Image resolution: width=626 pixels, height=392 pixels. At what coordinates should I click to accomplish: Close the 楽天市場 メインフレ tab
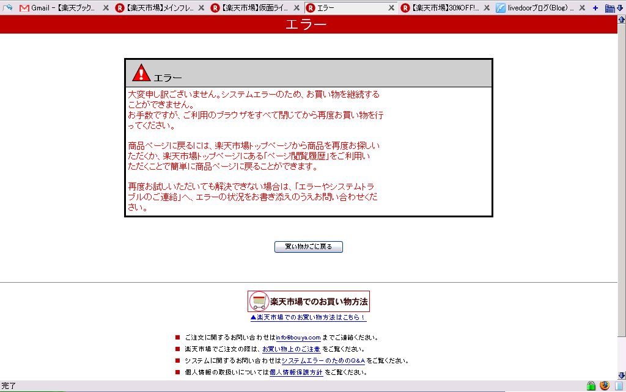tap(201, 7)
